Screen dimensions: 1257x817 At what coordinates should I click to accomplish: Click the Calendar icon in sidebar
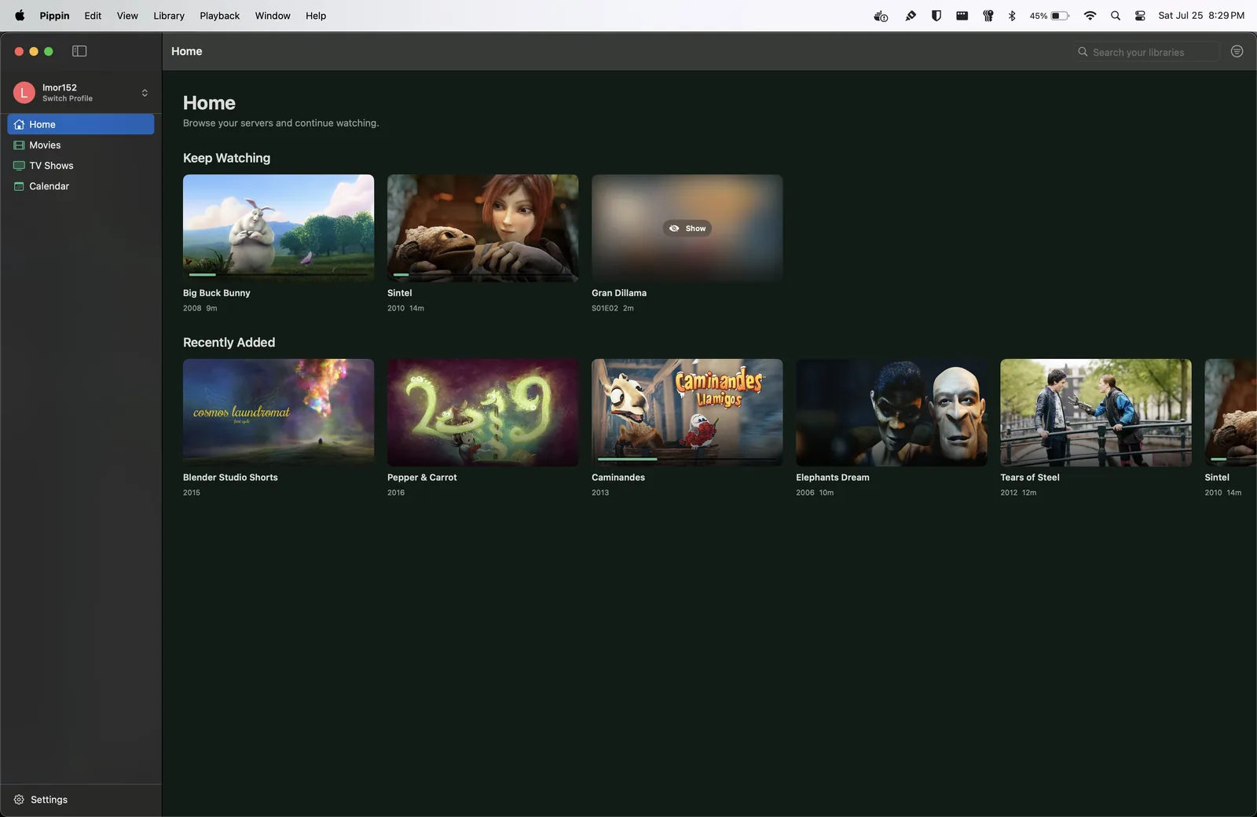[19, 186]
